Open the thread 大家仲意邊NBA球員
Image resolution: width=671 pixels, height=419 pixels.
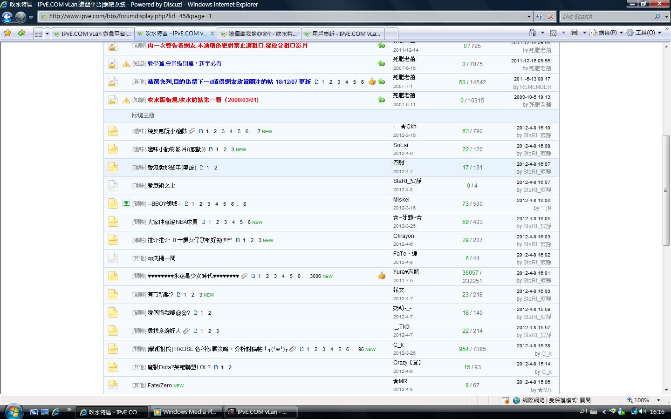click(172, 222)
